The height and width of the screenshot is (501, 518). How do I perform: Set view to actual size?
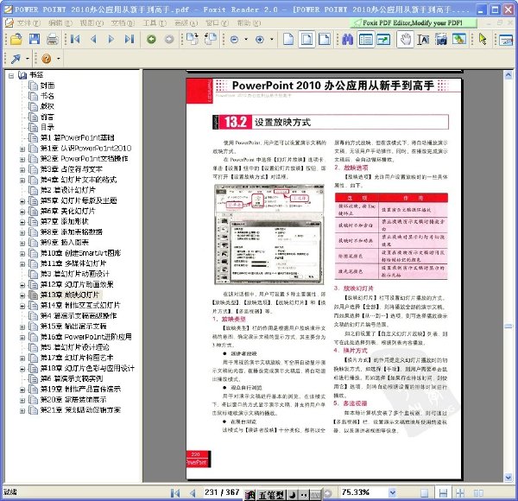[288, 40]
